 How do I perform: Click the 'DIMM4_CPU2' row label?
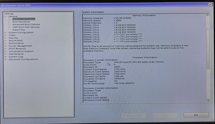coord(91,42)
